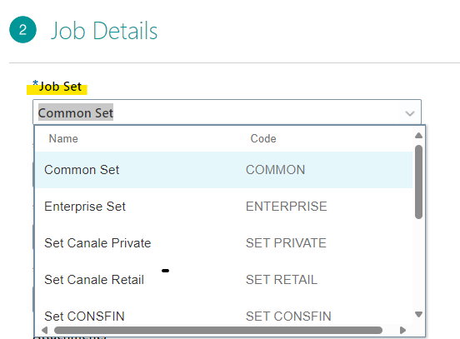460x339 pixels.
Task: Click the highlighted Job Set label
Action: point(57,87)
